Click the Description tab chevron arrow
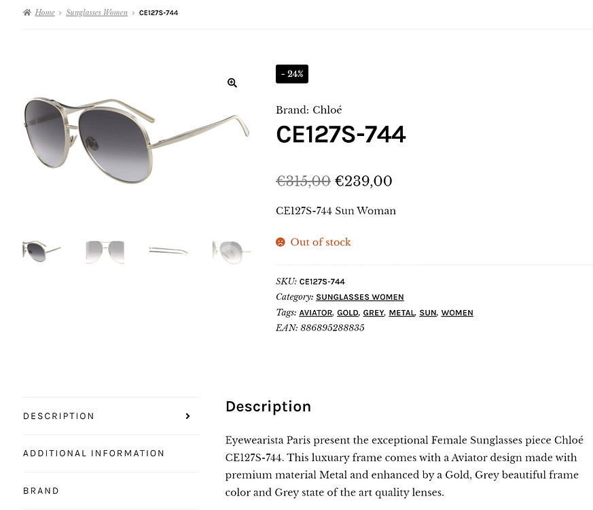The image size is (593, 510). click(188, 416)
